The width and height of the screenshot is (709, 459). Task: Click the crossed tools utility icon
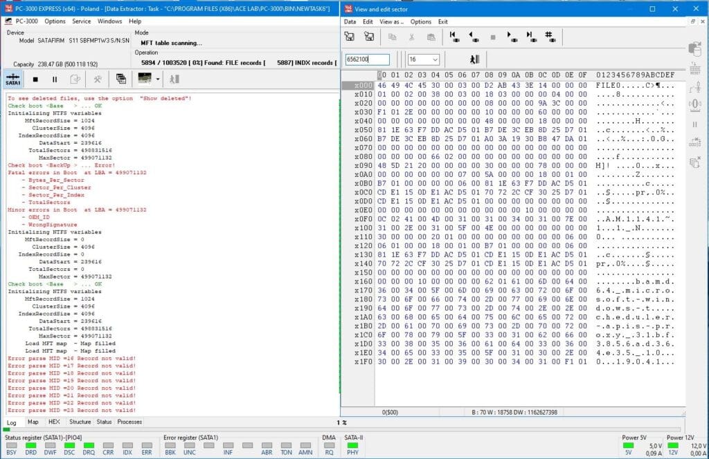[98, 79]
